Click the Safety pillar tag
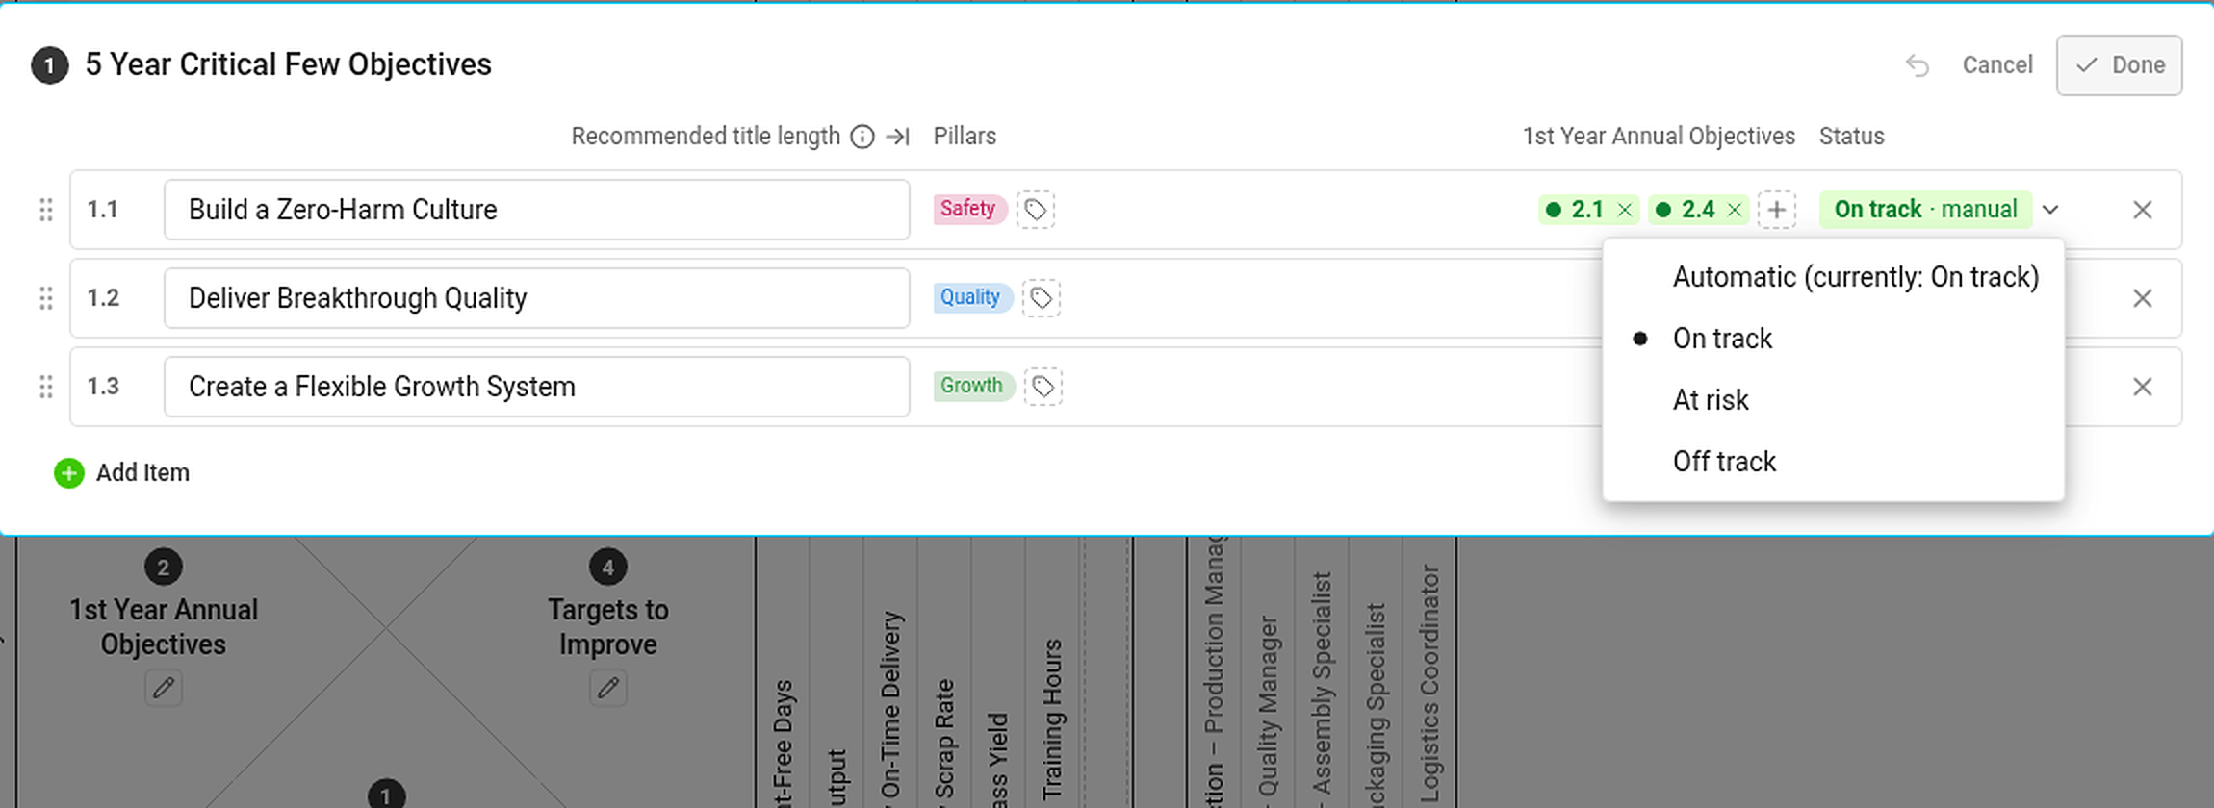 tap(969, 209)
